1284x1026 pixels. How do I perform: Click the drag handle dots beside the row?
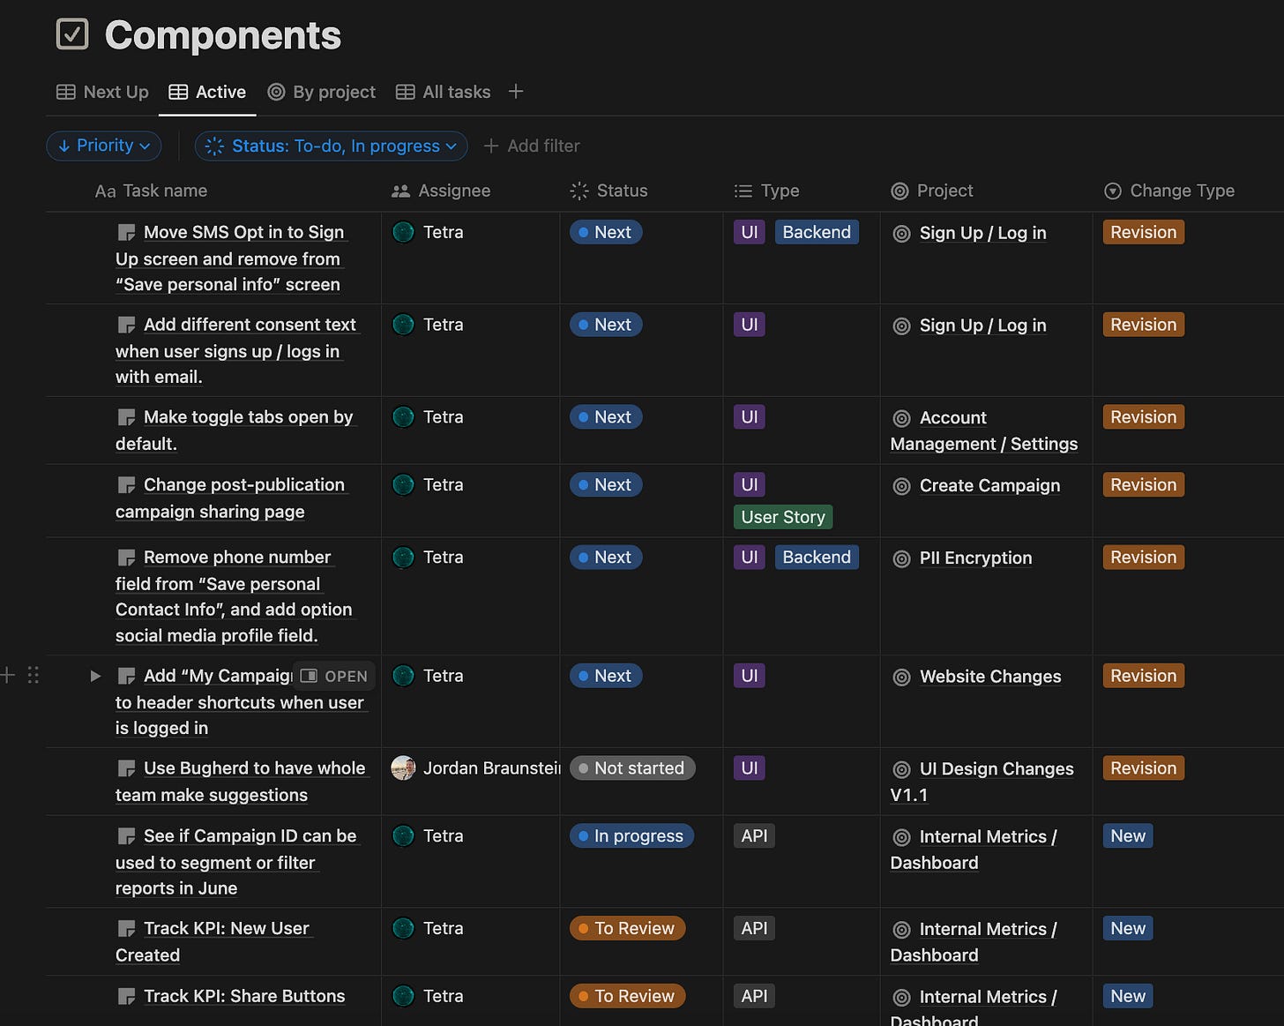tap(34, 675)
